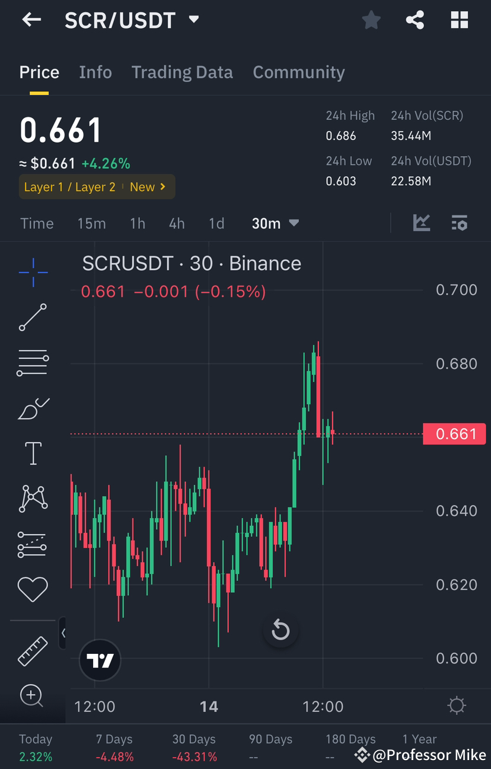Select the ruler measurement tool
This screenshot has height=769, width=491.
(x=33, y=651)
